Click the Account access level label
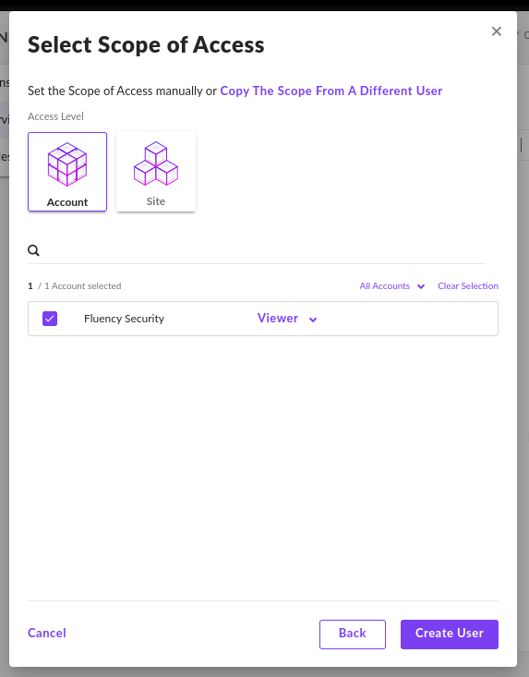Viewport: 529px width, 677px height. (67, 202)
